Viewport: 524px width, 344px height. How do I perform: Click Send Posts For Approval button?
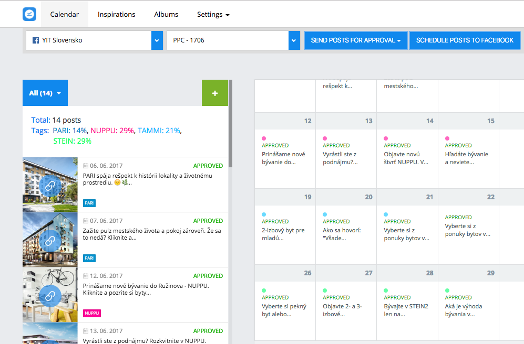click(356, 40)
